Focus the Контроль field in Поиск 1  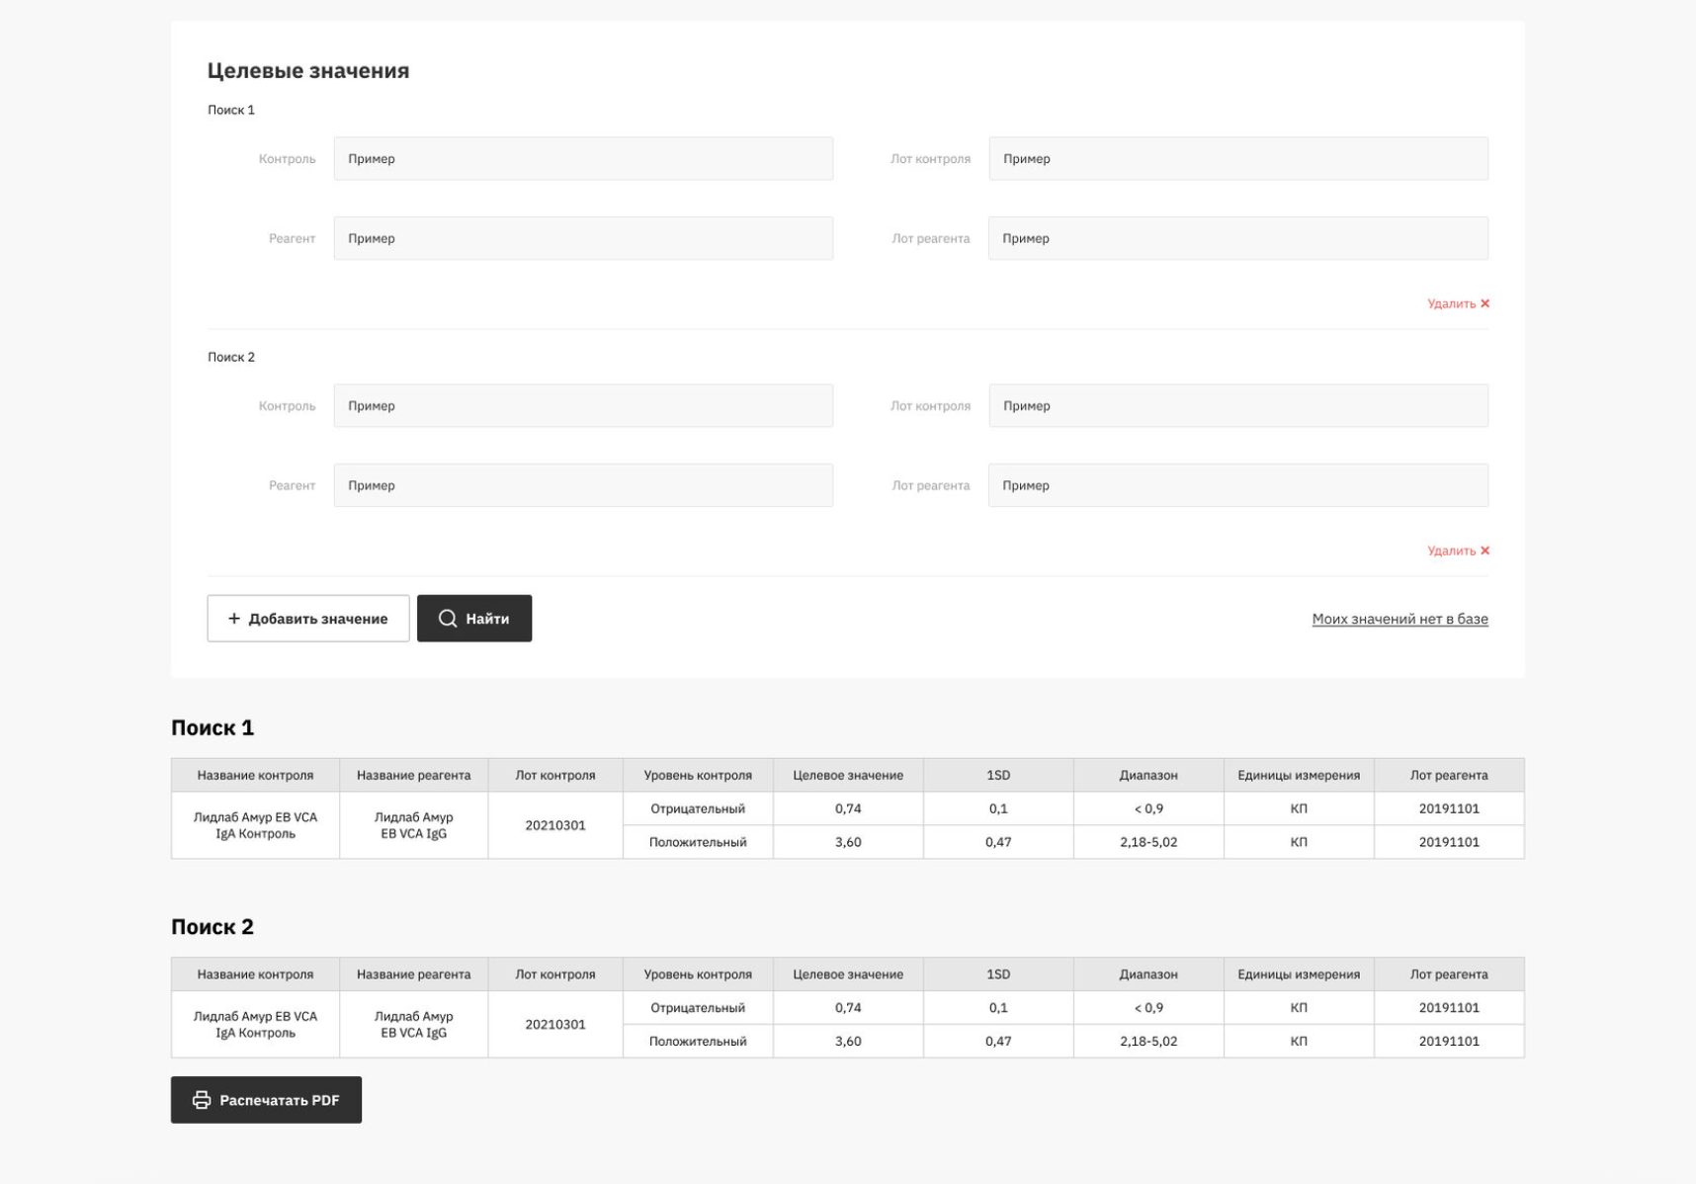click(583, 159)
